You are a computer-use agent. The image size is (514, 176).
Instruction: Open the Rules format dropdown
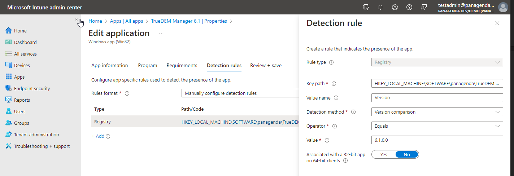coord(240,93)
